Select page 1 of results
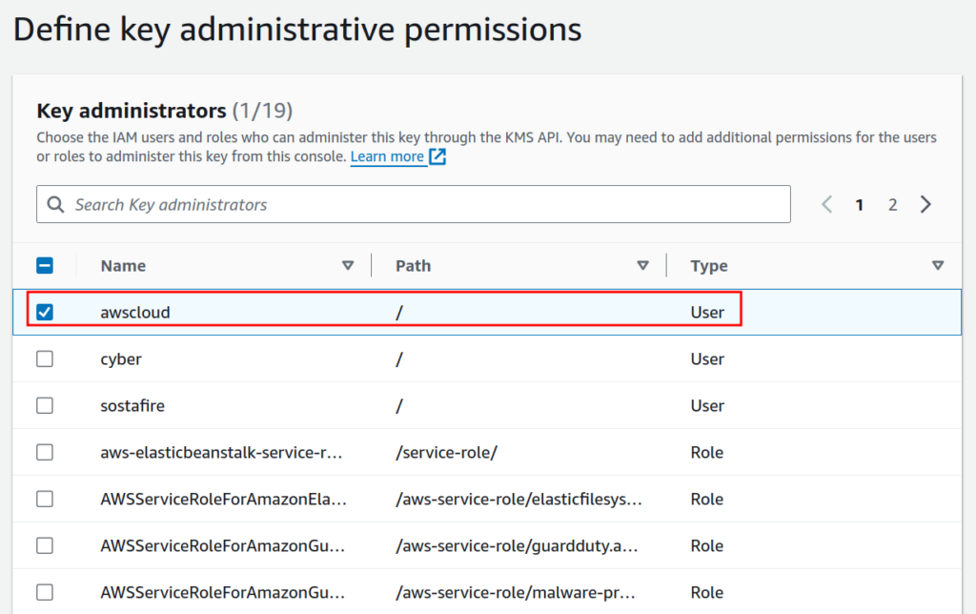This screenshot has width=976, height=614. [859, 204]
